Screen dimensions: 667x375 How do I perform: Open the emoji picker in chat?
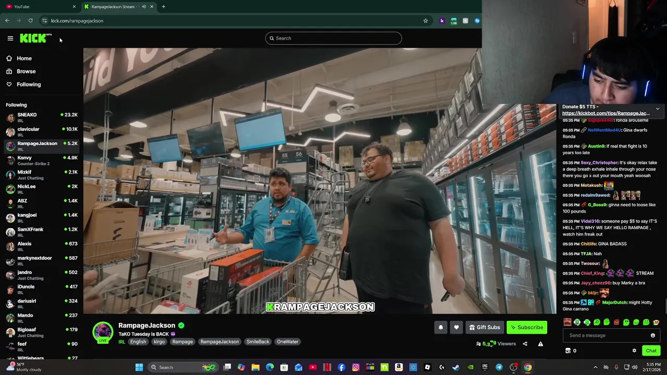pyautogui.click(x=652, y=335)
